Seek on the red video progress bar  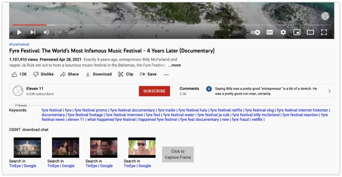tap(29, 25)
